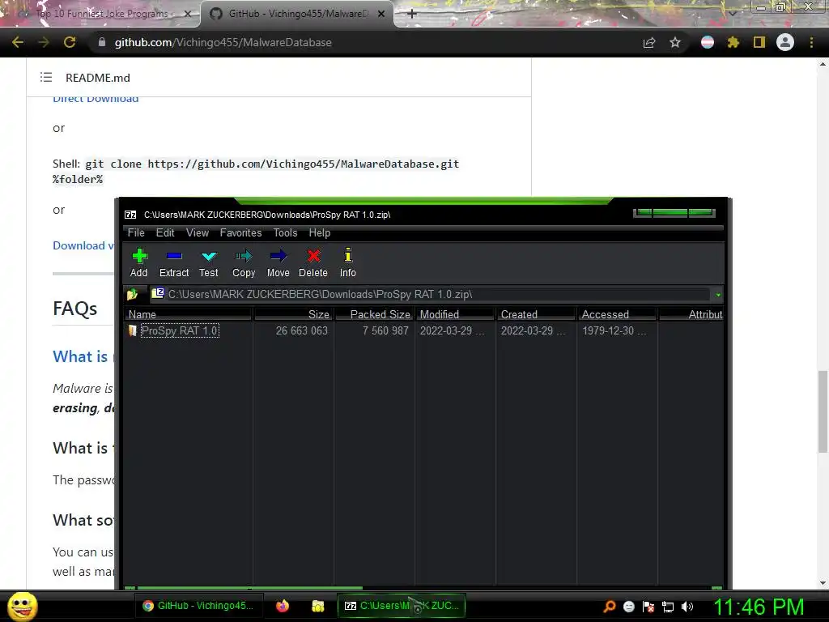Screen dimensions: 829x622
Task: Click the 26 663 063 size value
Action: point(301,330)
